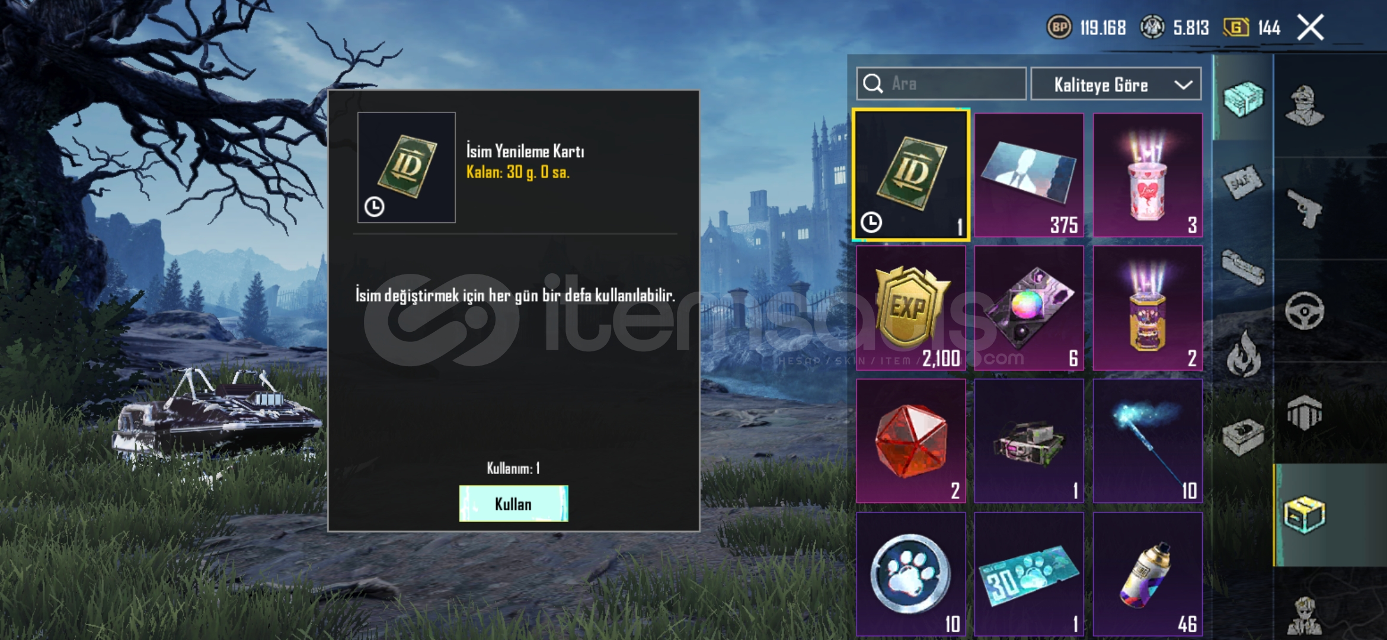Click the gold G currency icon

(1236, 27)
